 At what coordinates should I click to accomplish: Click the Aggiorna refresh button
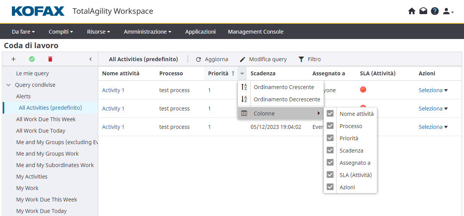point(212,59)
